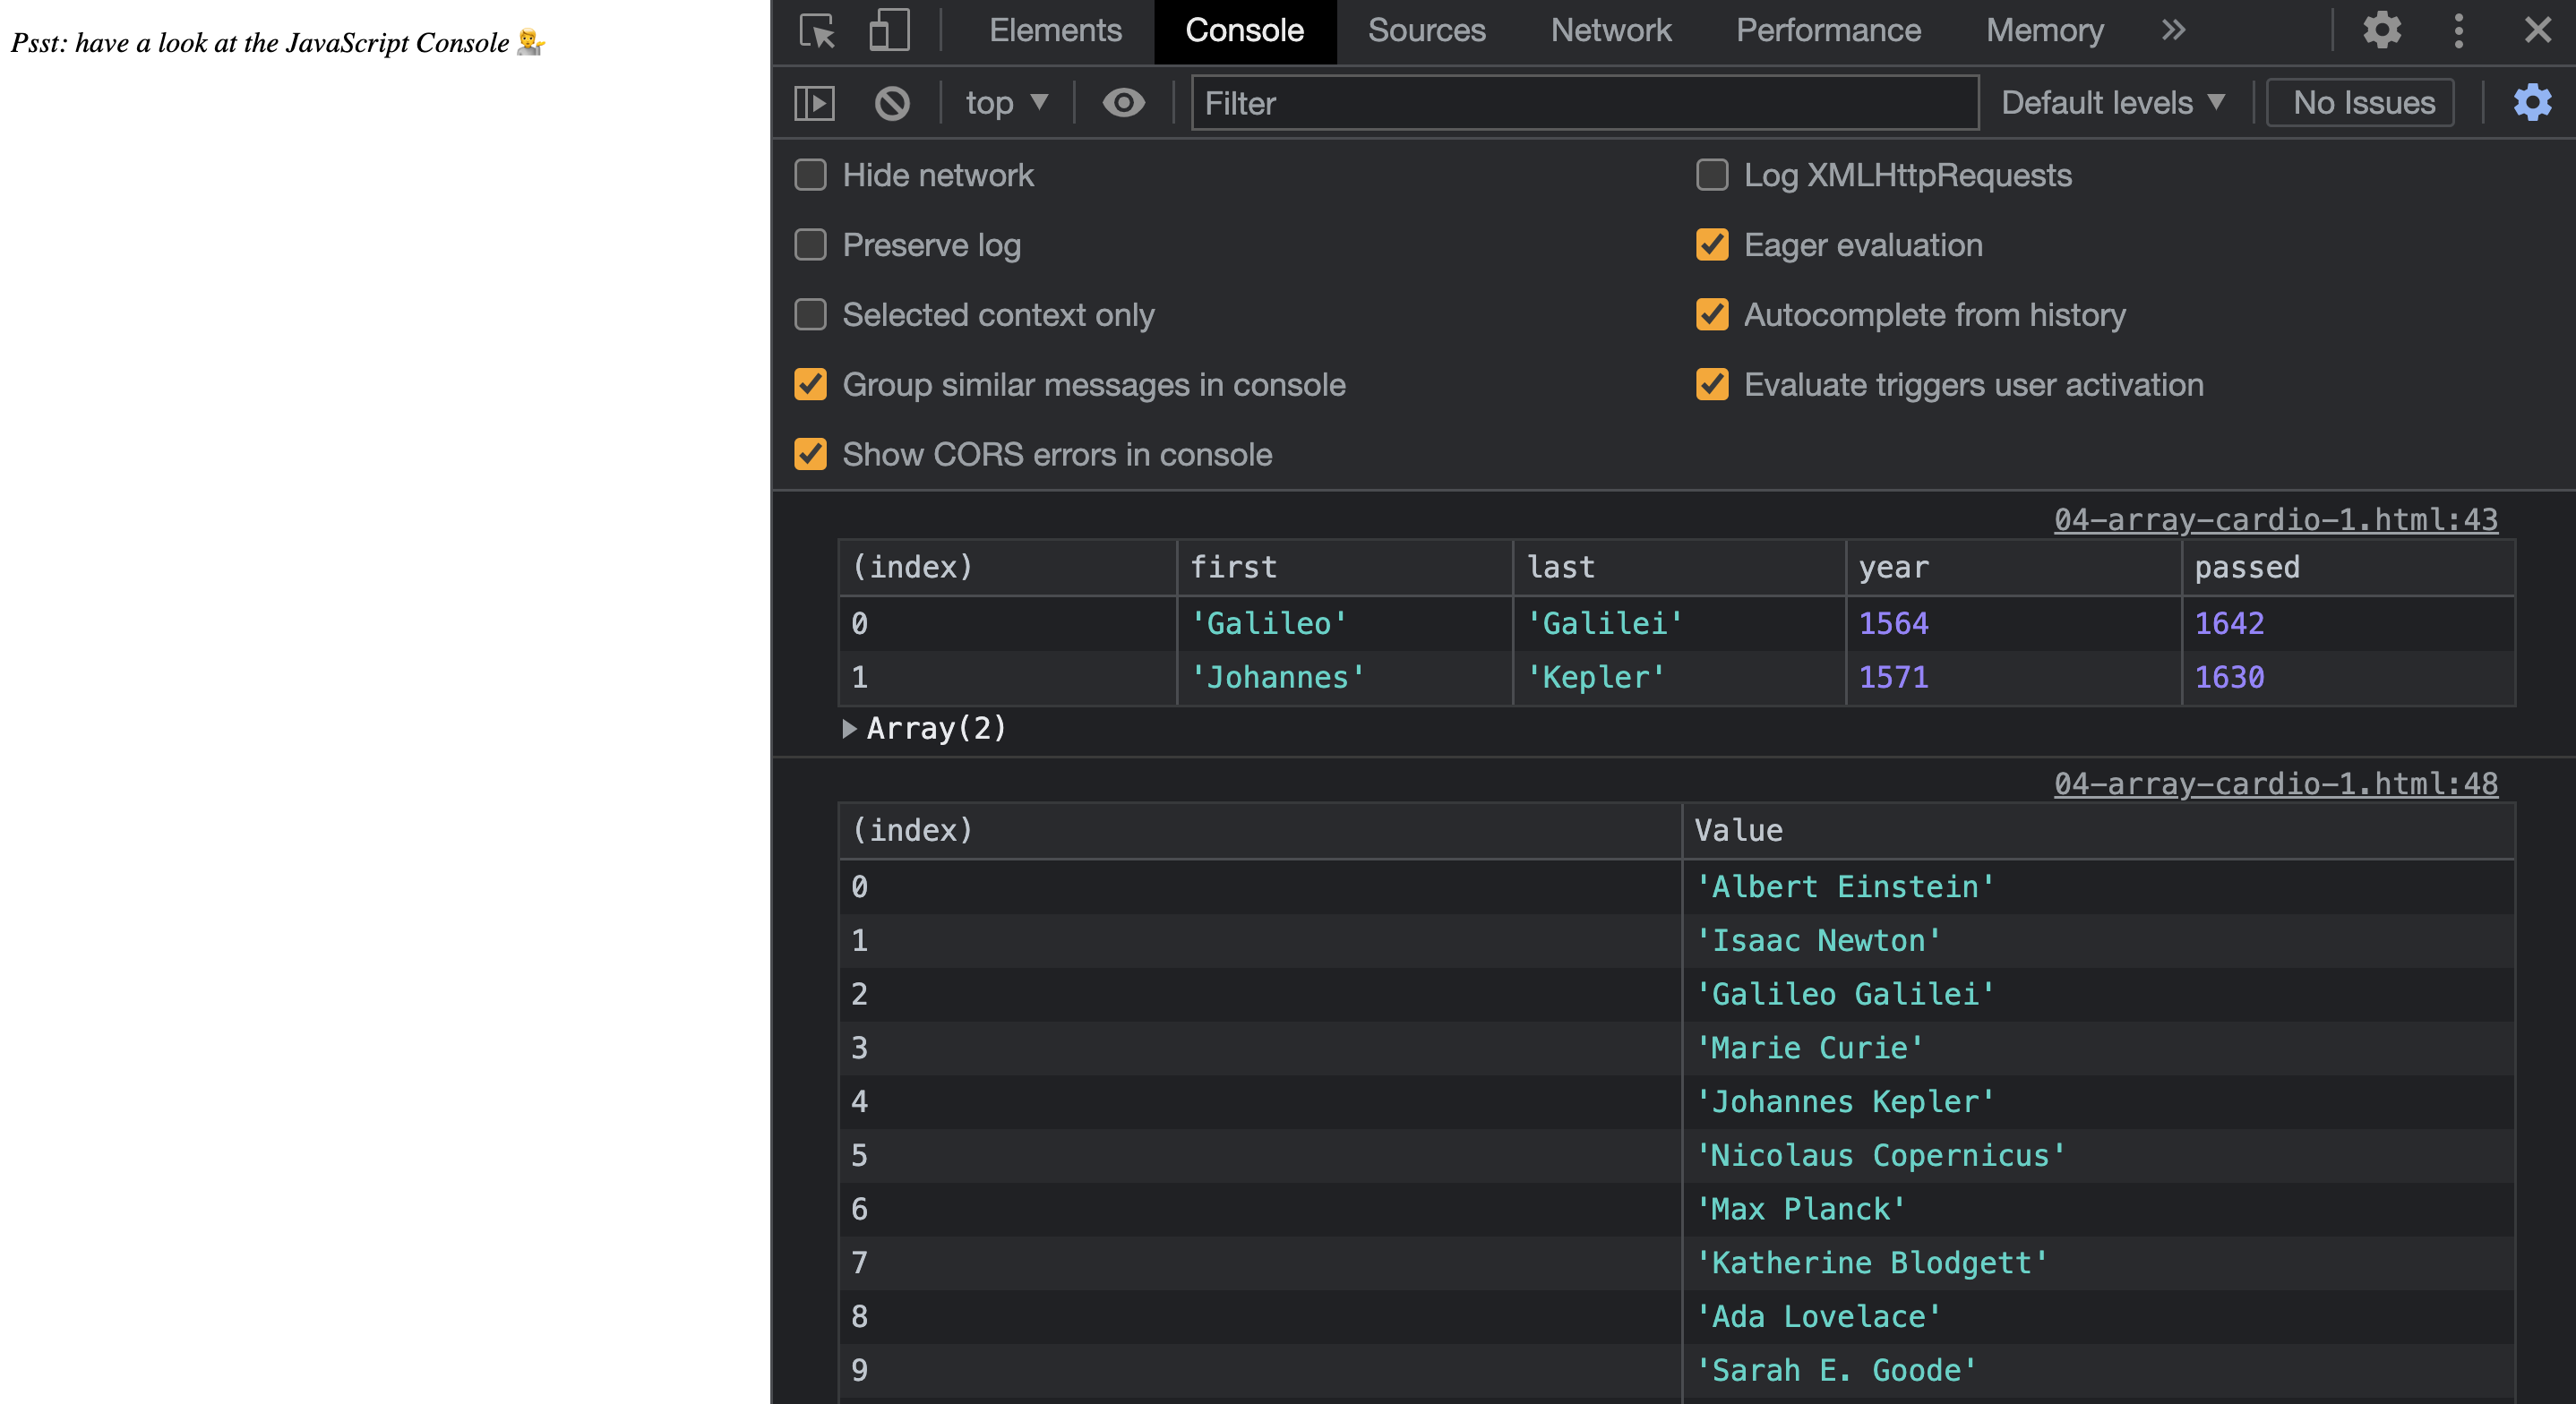Viewport: 2576px width, 1404px height.
Task: Open the Default levels dropdown
Action: pos(2112,103)
